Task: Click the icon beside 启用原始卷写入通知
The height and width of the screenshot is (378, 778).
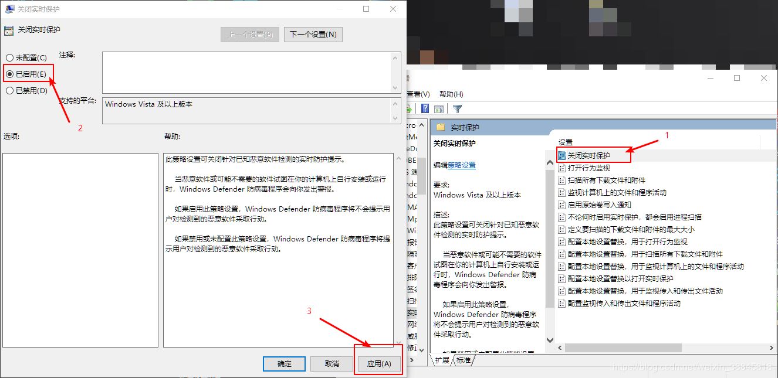Action: point(561,205)
